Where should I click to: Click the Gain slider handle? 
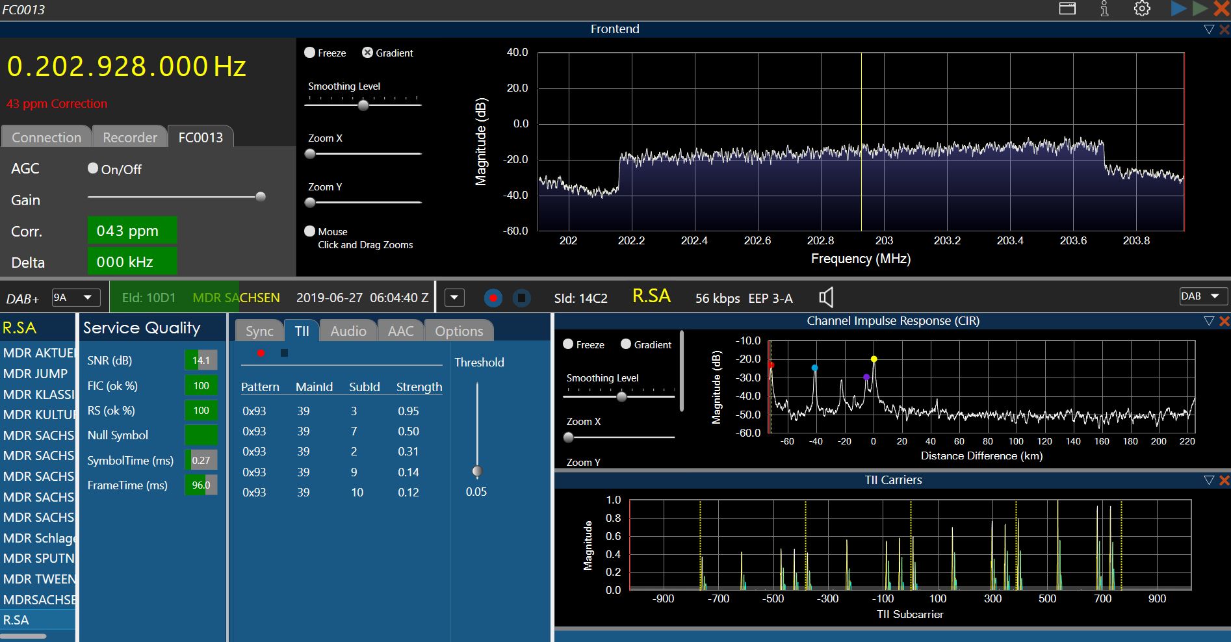click(261, 196)
